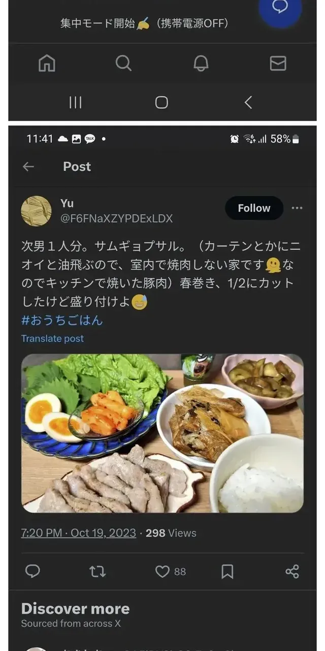Viewport: 325px width, 651px height.
Task: Reply to the post via comment icon
Action: (x=32, y=572)
